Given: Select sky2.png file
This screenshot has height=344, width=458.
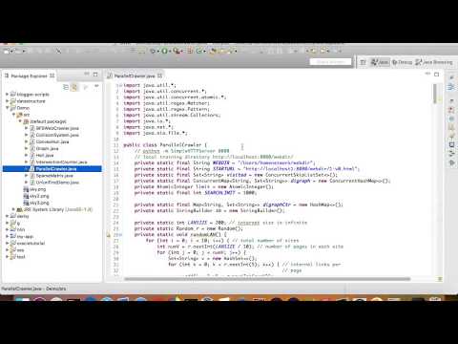Looking at the screenshot, I should point(39,196).
